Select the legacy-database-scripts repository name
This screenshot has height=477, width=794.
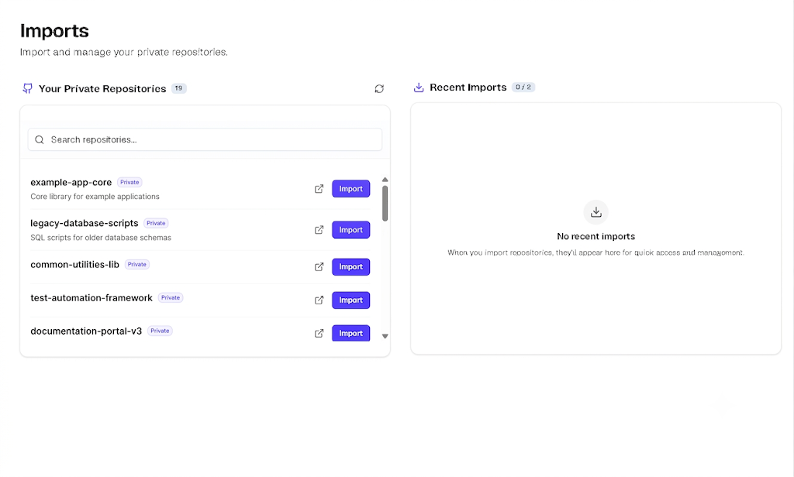84,223
